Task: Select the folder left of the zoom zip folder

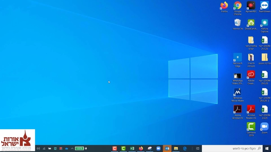Action: (251, 60)
